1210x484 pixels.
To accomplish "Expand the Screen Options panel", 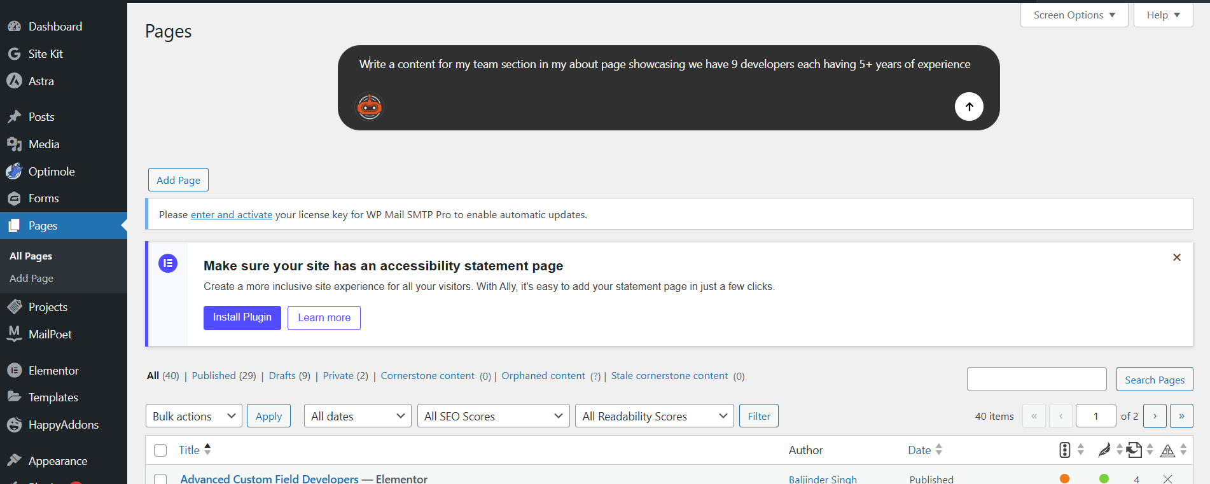I will tap(1074, 15).
